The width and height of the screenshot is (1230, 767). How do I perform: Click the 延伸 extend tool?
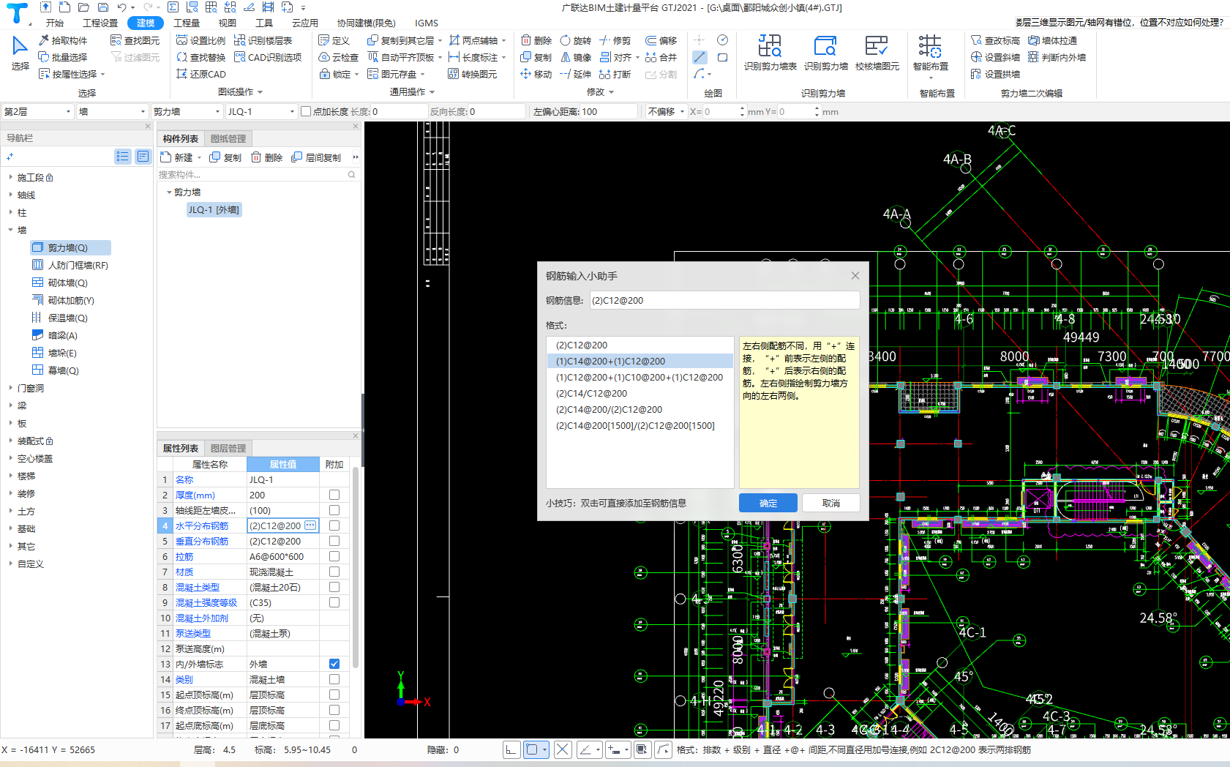click(x=575, y=74)
